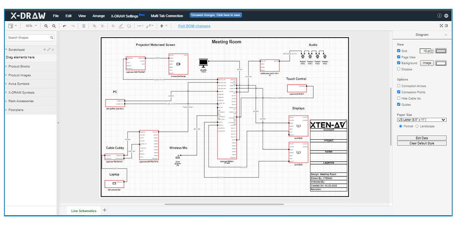
Task: Enable Connection Arrows option
Action: point(398,85)
